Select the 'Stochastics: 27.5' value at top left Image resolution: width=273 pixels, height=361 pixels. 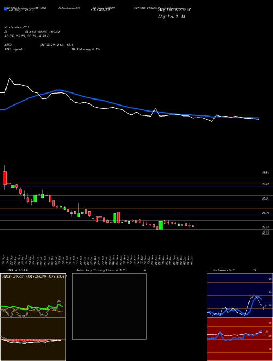[17, 27]
